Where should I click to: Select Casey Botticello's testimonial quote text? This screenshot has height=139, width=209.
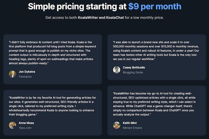click(156, 51)
